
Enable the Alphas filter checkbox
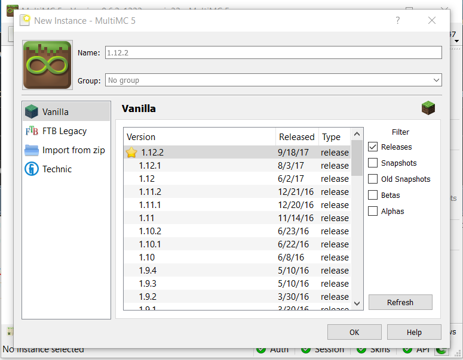pyautogui.click(x=373, y=211)
